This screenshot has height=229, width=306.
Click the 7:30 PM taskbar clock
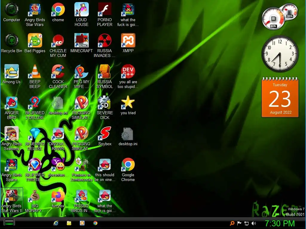[280, 223]
